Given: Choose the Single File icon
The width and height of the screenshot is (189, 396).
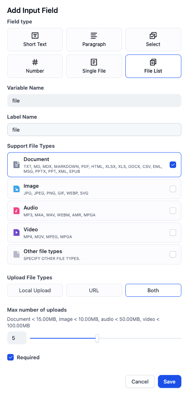Looking at the screenshot, I should pos(94,62).
